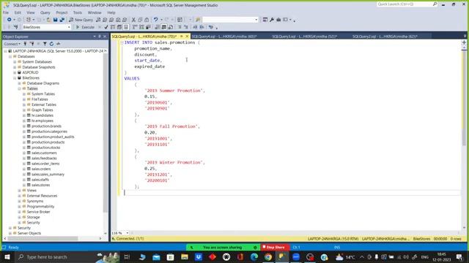This screenshot has width=469, height=263.
Task: Collapse the INSERT statement outline
Action: [122, 42]
